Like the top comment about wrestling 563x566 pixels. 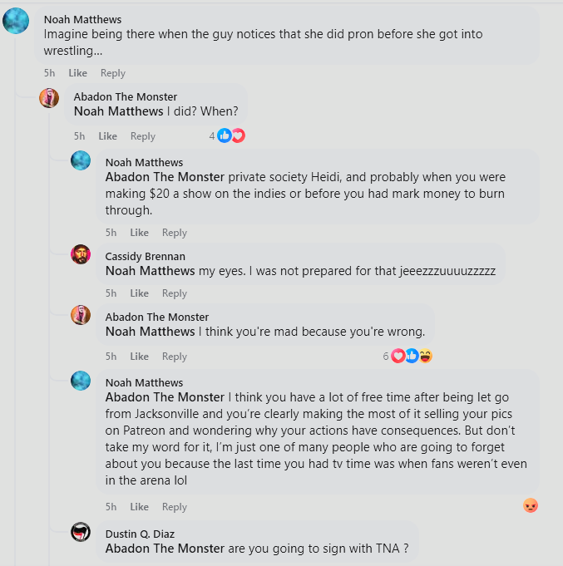(77, 73)
